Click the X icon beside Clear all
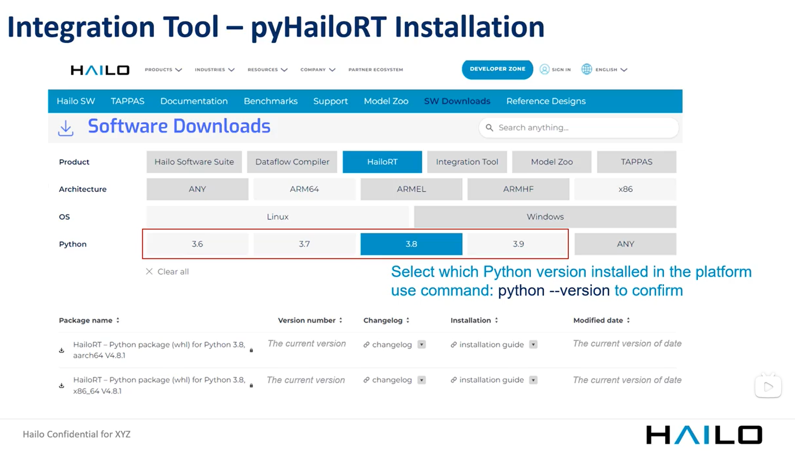This screenshot has width=795, height=451. [x=149, y=271]
